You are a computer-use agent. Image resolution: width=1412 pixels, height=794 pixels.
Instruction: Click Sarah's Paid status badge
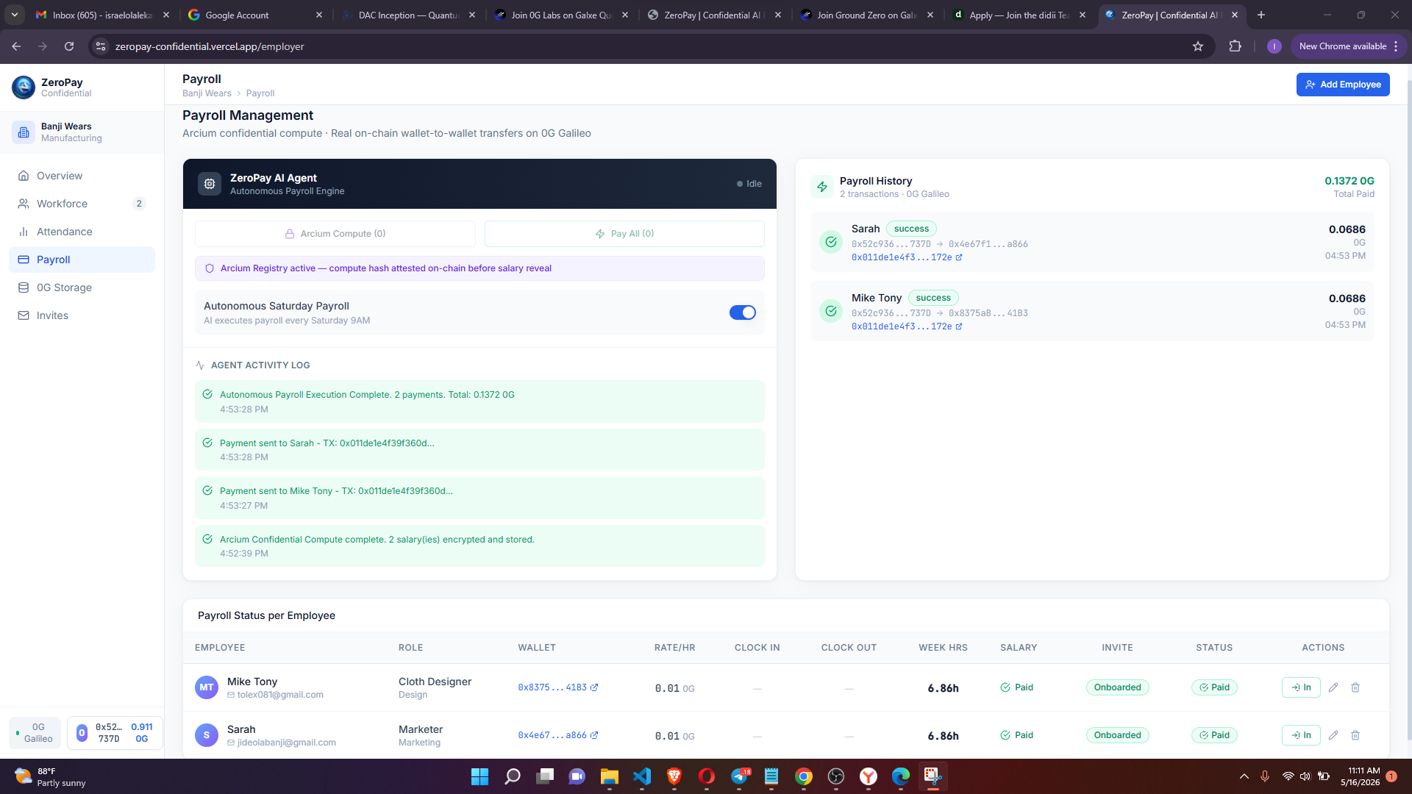point(1214,735)
